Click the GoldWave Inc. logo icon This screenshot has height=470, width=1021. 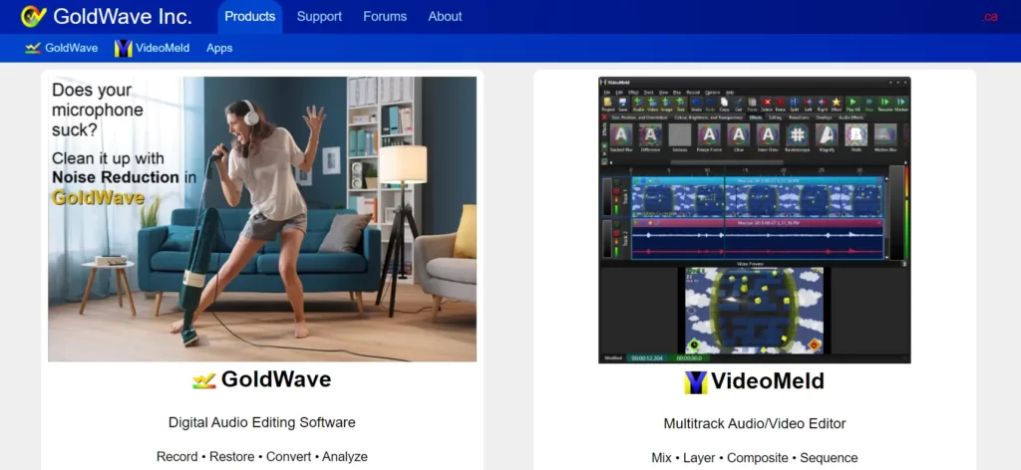33,16
